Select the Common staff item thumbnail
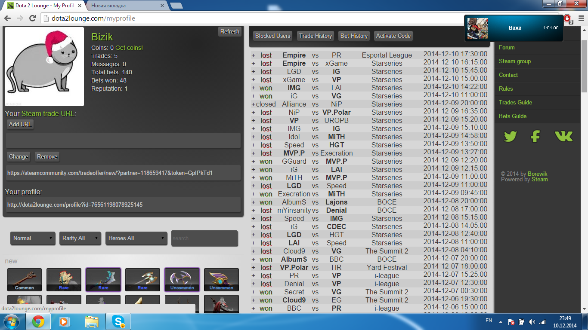Screen dimensions: 588x330 [25, 280]
